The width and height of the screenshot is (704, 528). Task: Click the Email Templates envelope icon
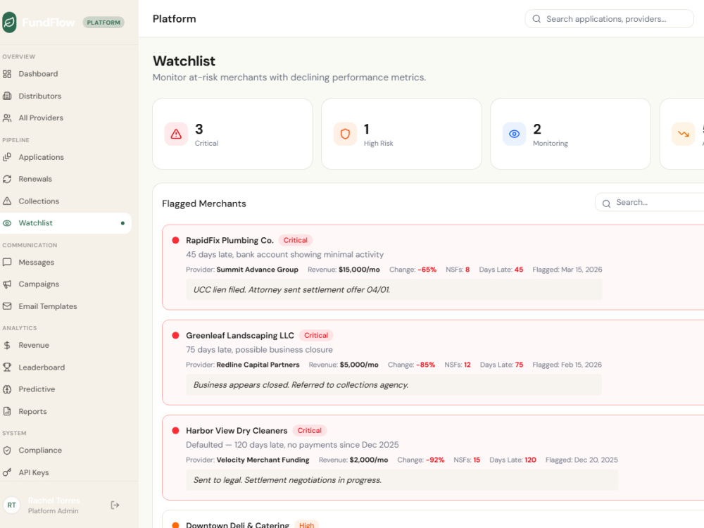point(7,306)
